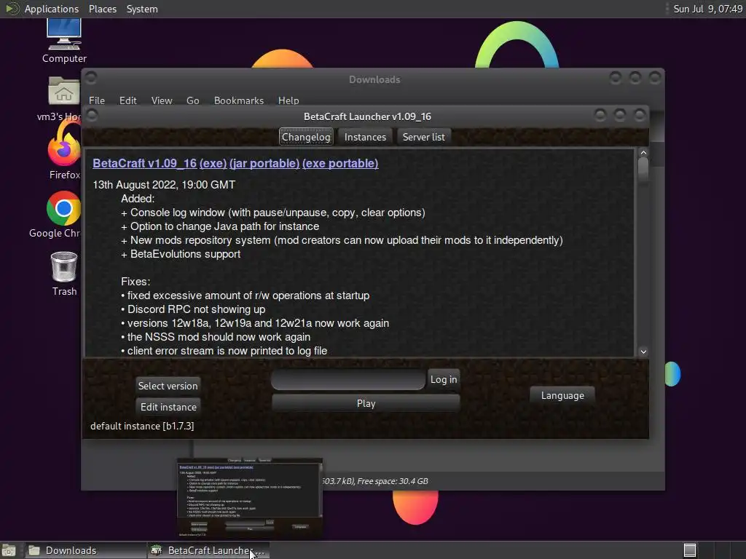Select BetaCraft Launcher taskbar entry
746x559 pixels.
pyautogui.click(x=208, y=550)
